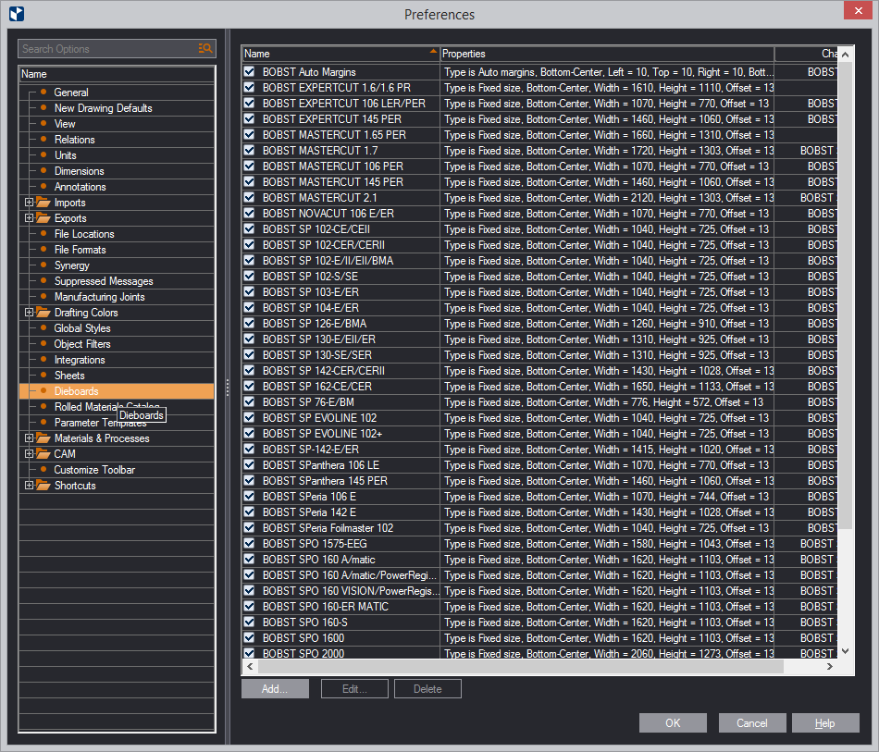Select Synergy in the tree
The height and width of the screenshot is (752, 879).
pos(72,265)
